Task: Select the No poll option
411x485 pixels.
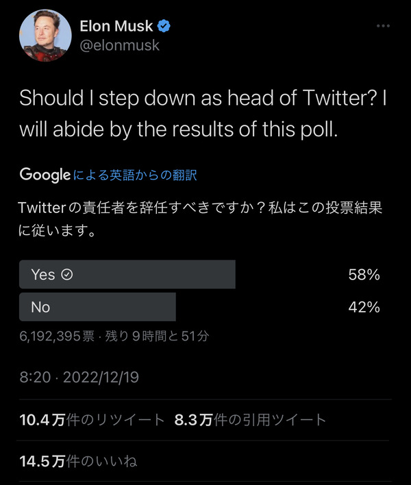Action: 97,307
